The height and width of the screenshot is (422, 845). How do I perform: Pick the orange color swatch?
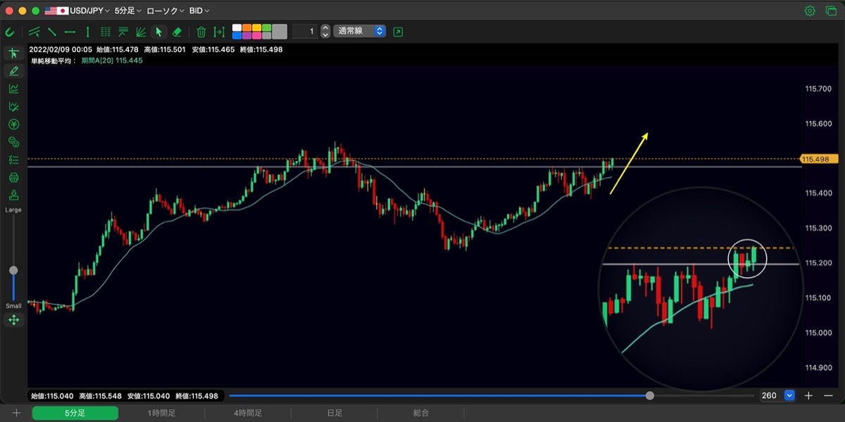click(x=247, y=27)
